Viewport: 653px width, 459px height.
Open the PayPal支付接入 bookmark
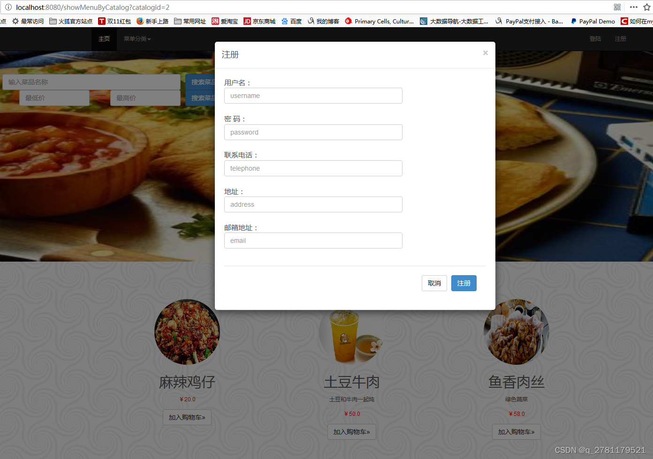(529, 21)
